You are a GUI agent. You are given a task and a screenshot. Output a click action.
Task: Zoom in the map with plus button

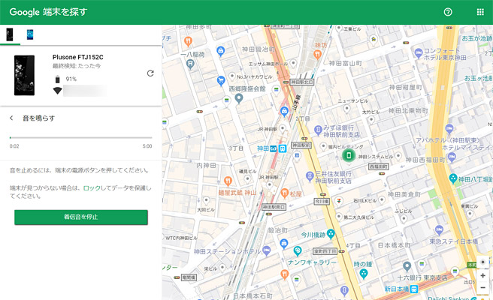point(482,275)
